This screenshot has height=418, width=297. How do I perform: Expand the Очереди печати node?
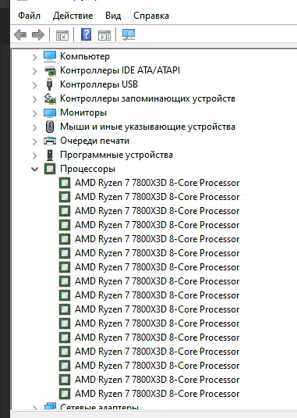click(x=34, y=141)
